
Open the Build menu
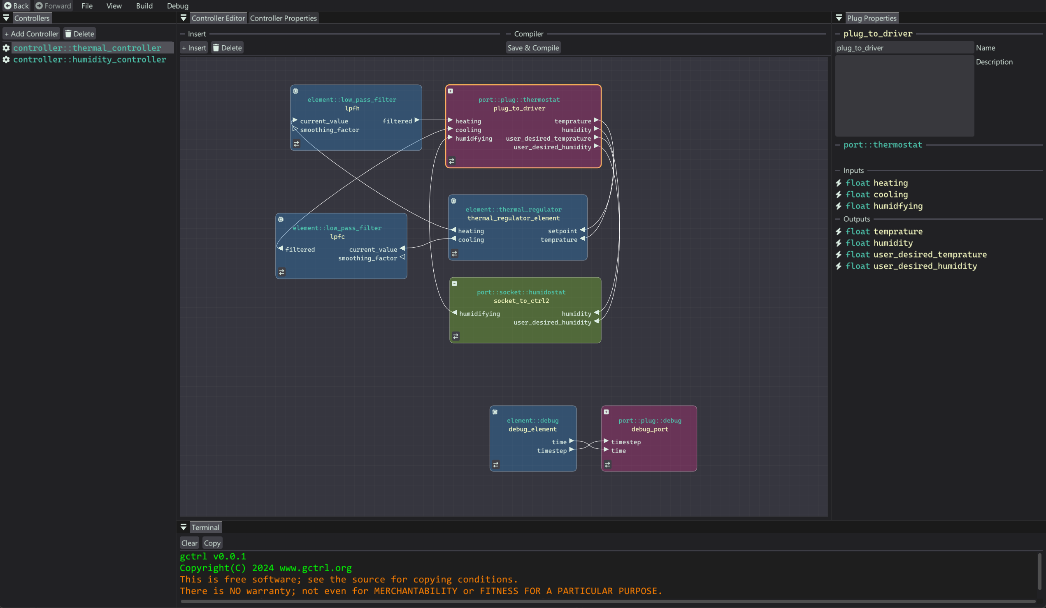point(144,6)
